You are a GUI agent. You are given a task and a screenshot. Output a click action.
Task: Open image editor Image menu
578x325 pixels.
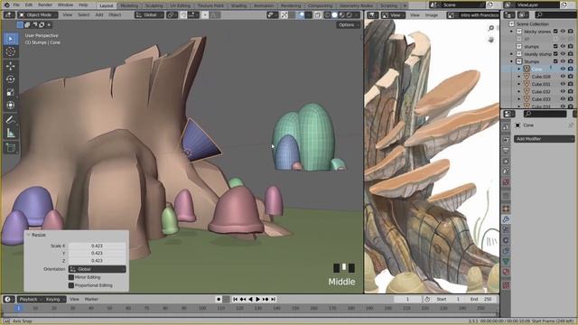click(x=432, y=15)
